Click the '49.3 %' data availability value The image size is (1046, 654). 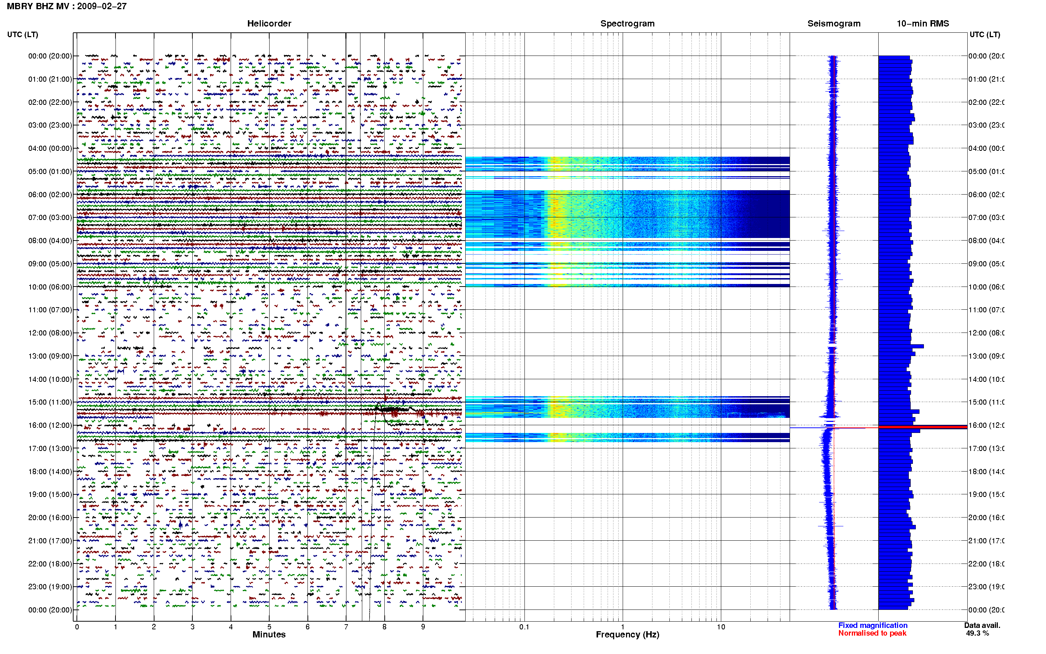pyautogui.click(x=977, y=633)
